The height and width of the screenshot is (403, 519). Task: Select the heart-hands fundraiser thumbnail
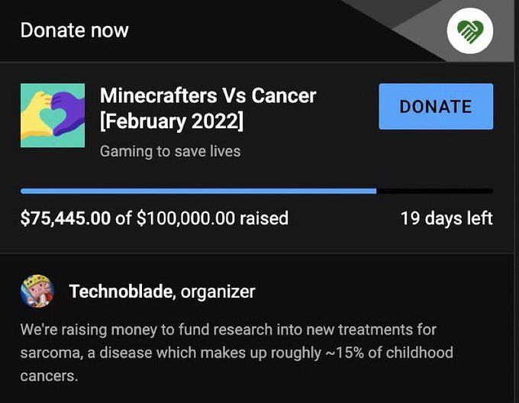pyautogui.click(x=53, y=115)
